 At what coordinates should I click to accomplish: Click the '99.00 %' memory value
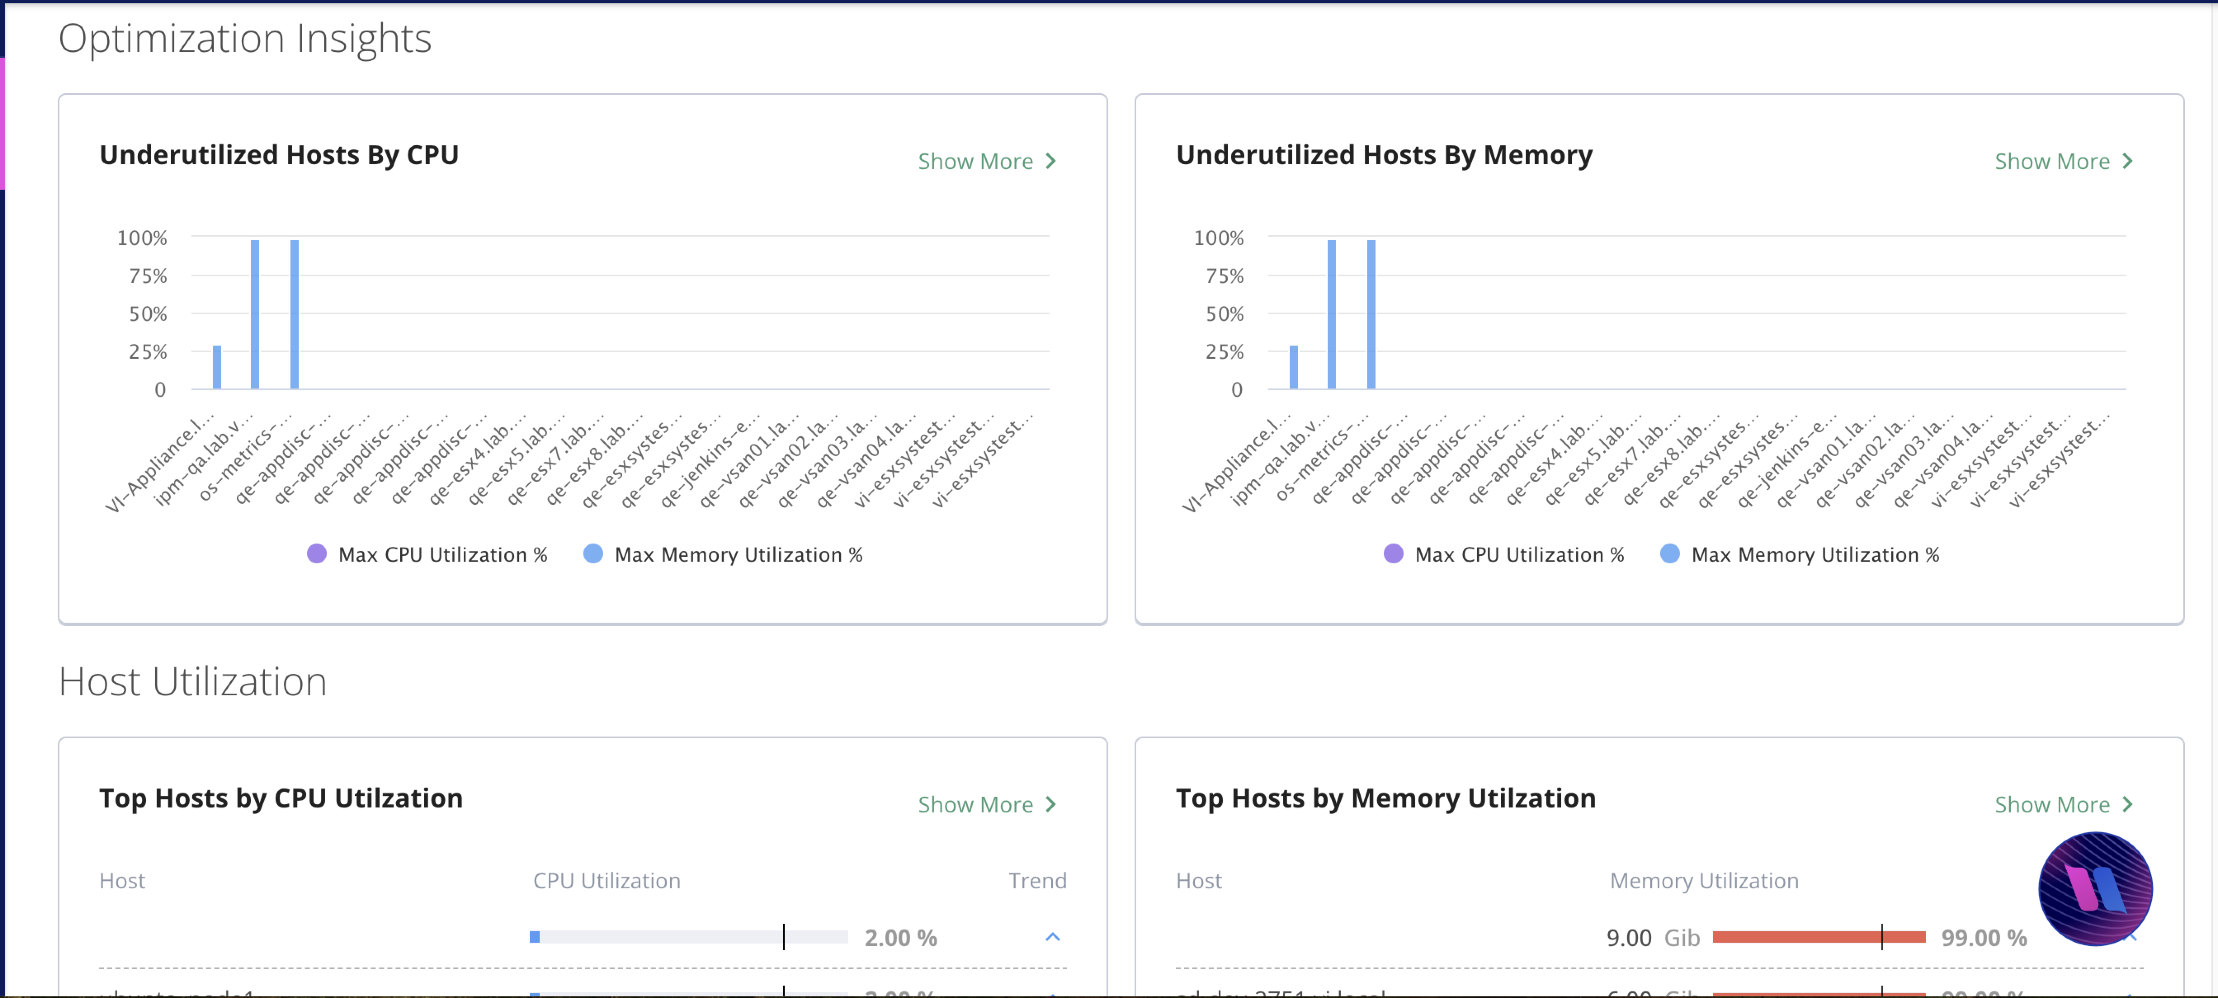coord(1984,937)
